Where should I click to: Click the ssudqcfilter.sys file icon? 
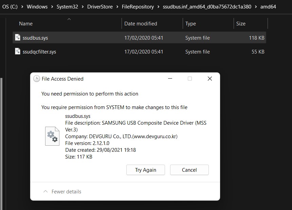tap(18, 51)
